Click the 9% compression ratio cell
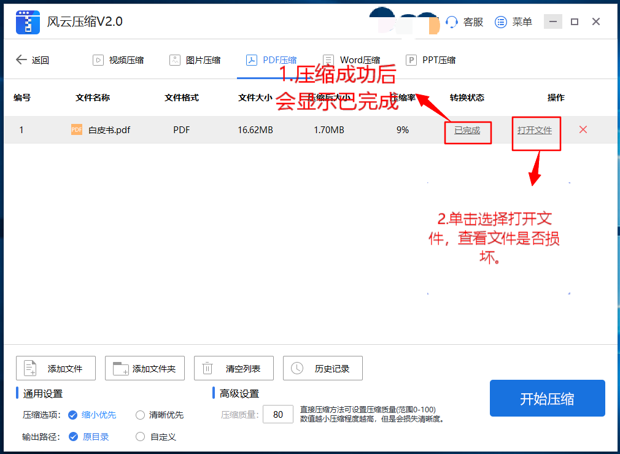 click(x=403, y=130)
